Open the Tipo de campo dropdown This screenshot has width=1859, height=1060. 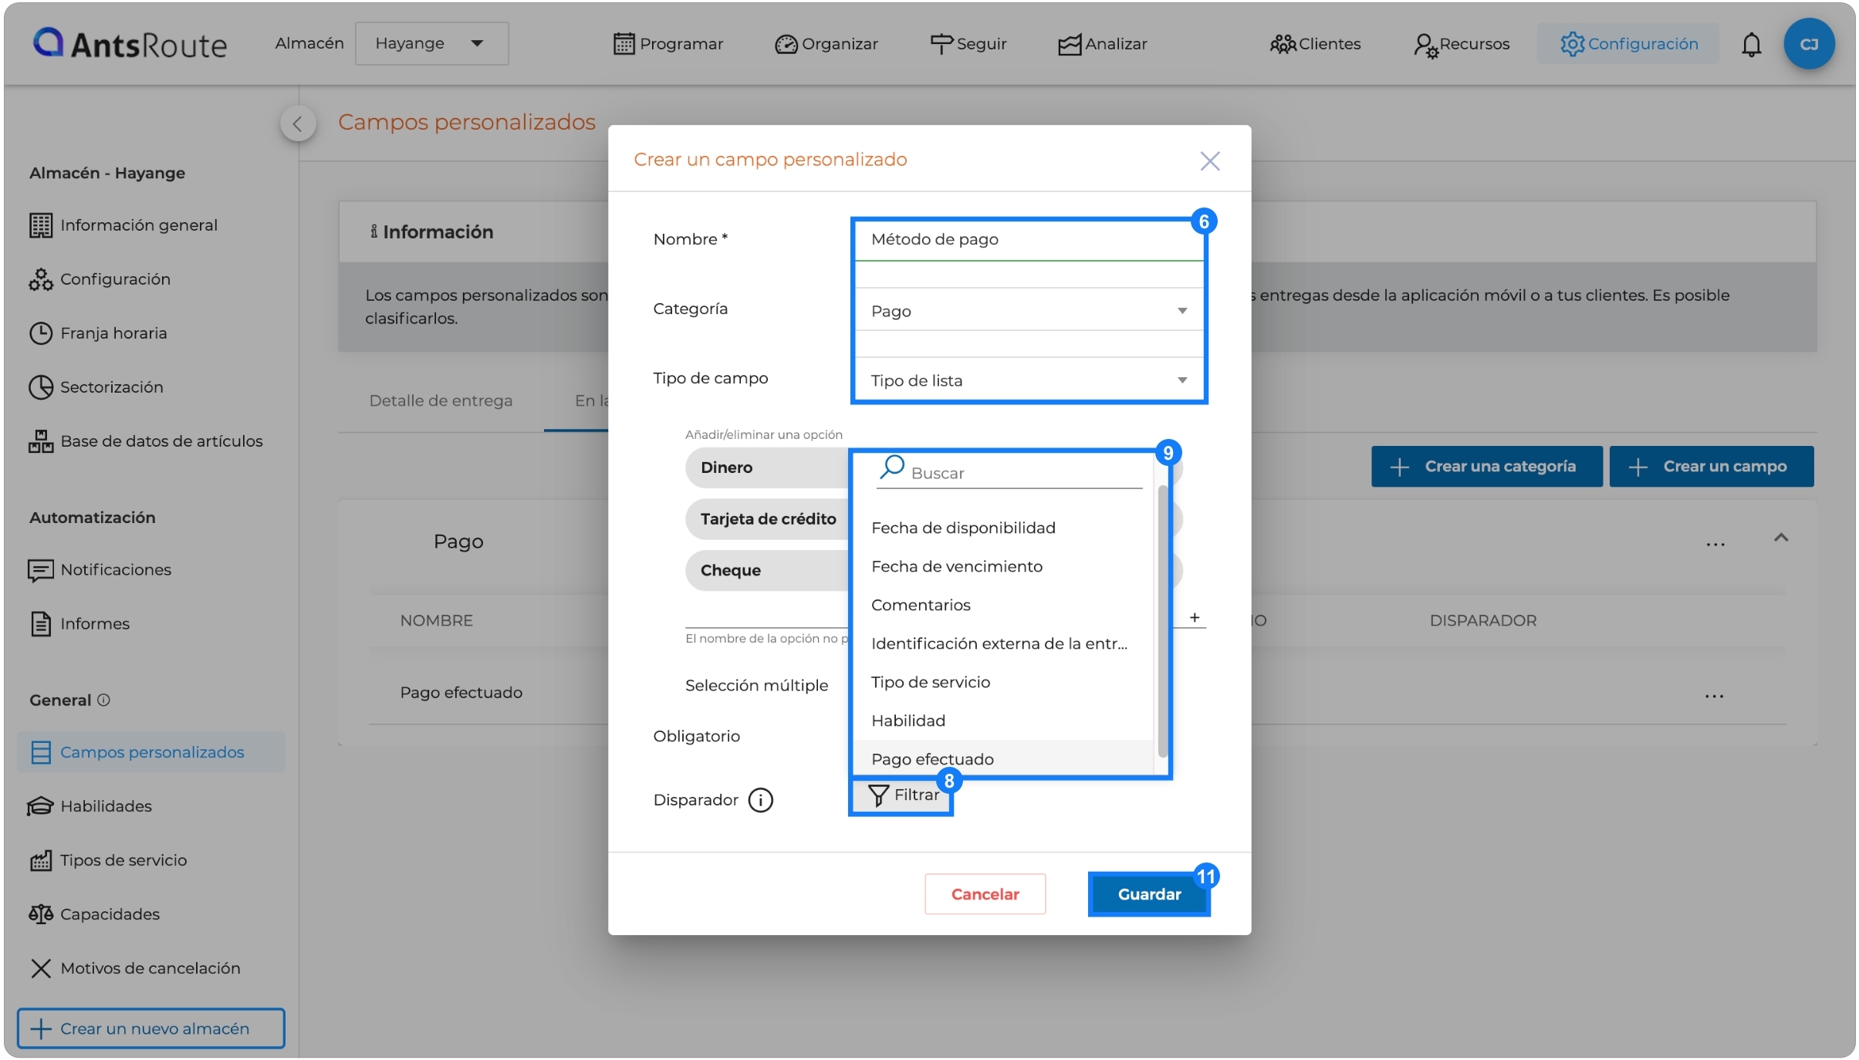click(x=1029, y=380)
